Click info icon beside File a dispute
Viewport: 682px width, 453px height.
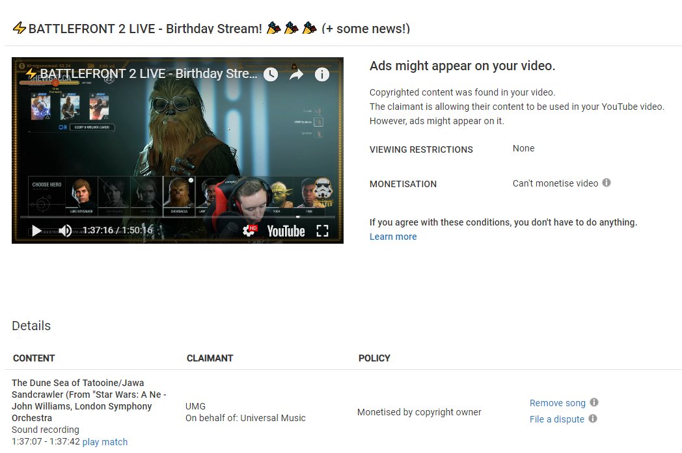point(593,419)
